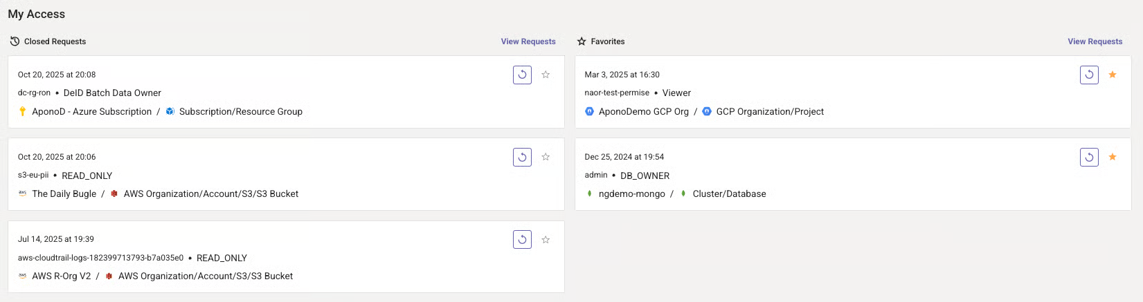Click the Closed Requests history icon

(15, 41)
